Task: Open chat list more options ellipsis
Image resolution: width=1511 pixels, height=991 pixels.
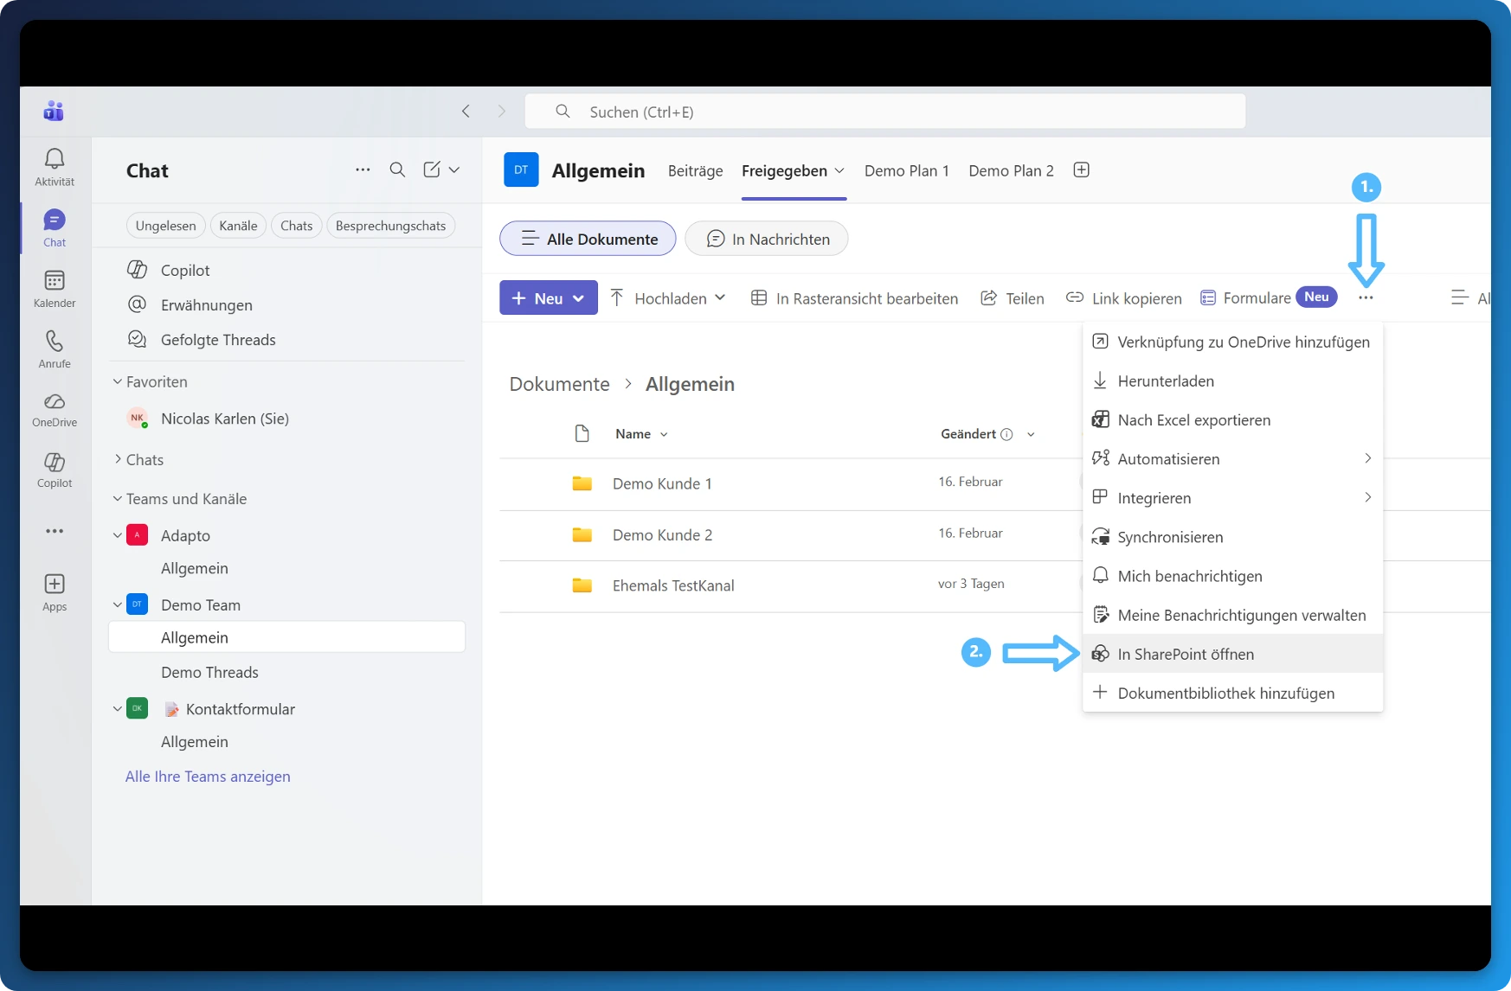Action: pyautogui.click(x=363, y=169)
